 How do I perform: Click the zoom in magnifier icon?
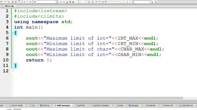click(x=120, y=2)
